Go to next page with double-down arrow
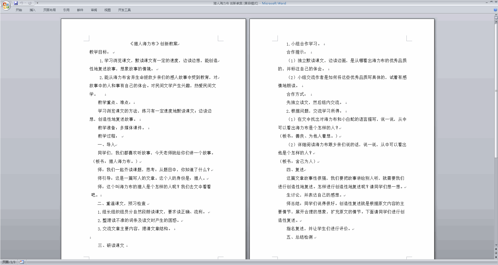The width and height of the screenshot is (498, 265). click(x=496, y=257)
